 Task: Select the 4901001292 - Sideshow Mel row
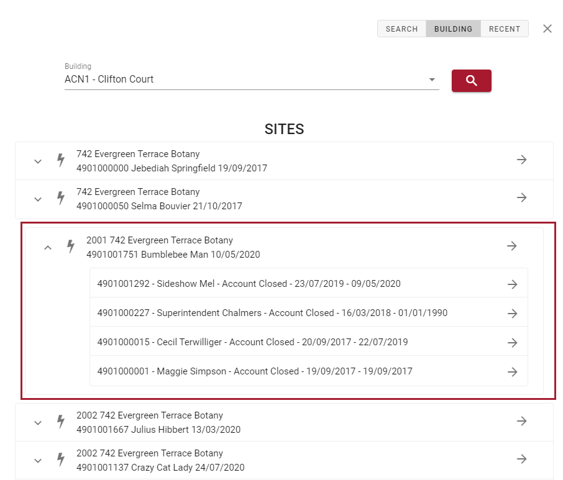pyautogui.click(x=309, y=283)
